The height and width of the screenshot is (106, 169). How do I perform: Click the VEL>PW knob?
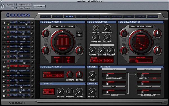click(107, 37)
